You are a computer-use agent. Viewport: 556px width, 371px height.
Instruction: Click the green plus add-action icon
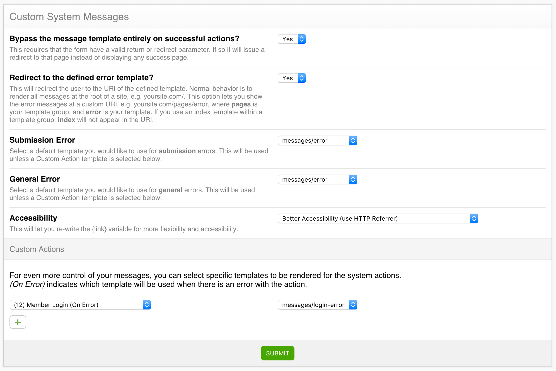click(x=18, y=322)
